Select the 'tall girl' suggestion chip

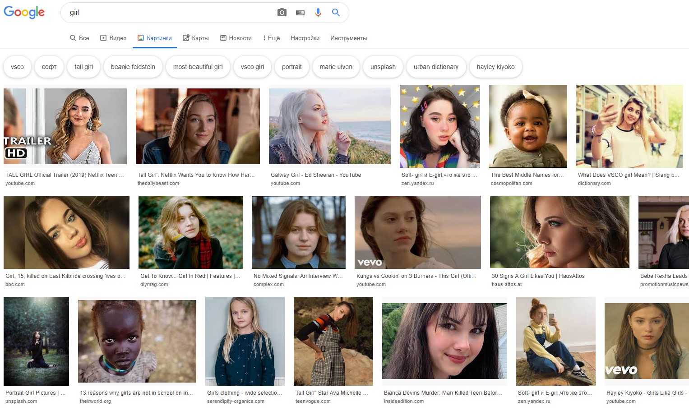(x=83, y=67)
